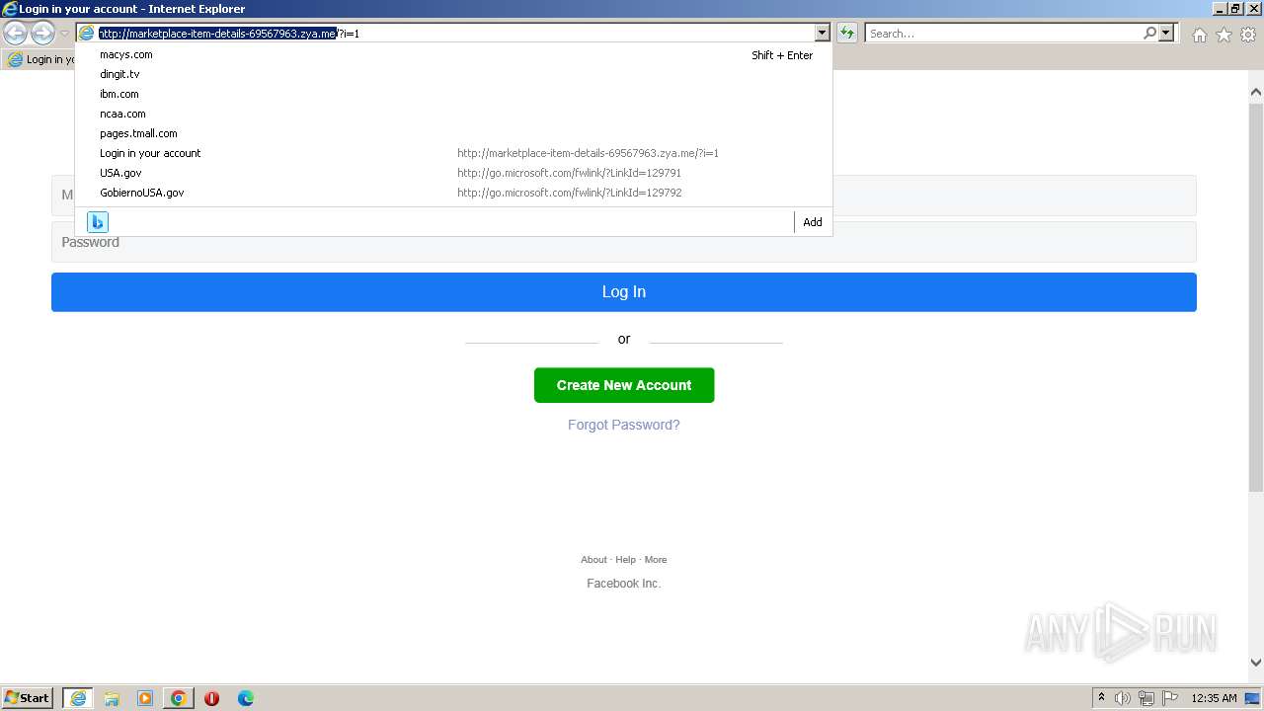
Task: Select the 'Login in your account' tab
Action: (41, 59)
